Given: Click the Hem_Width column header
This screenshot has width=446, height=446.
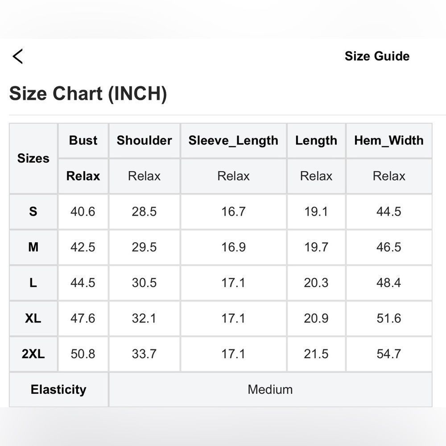Looking at the screenshot, I should (389, 140).
